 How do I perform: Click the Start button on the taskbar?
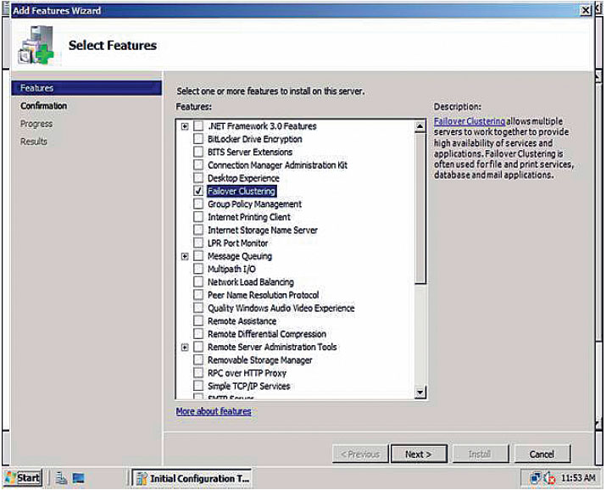[x=22, y=477]
